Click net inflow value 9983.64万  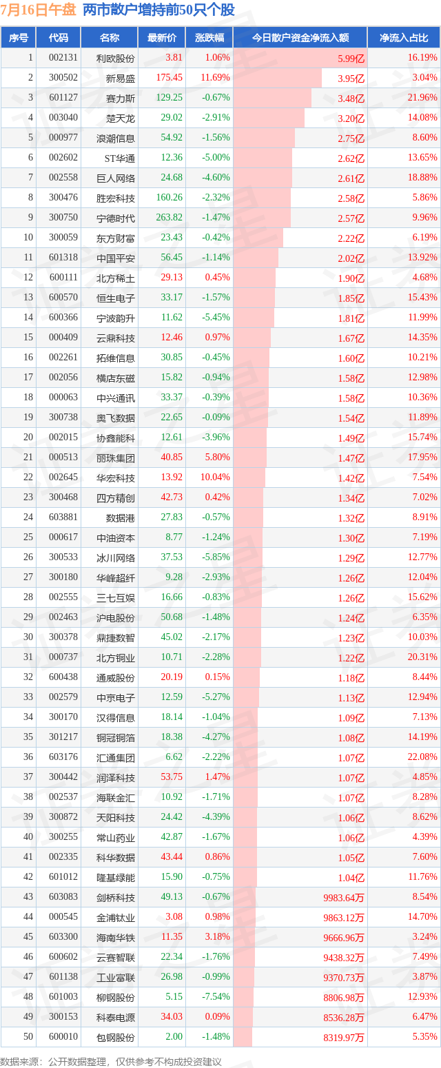pos(345,898)
